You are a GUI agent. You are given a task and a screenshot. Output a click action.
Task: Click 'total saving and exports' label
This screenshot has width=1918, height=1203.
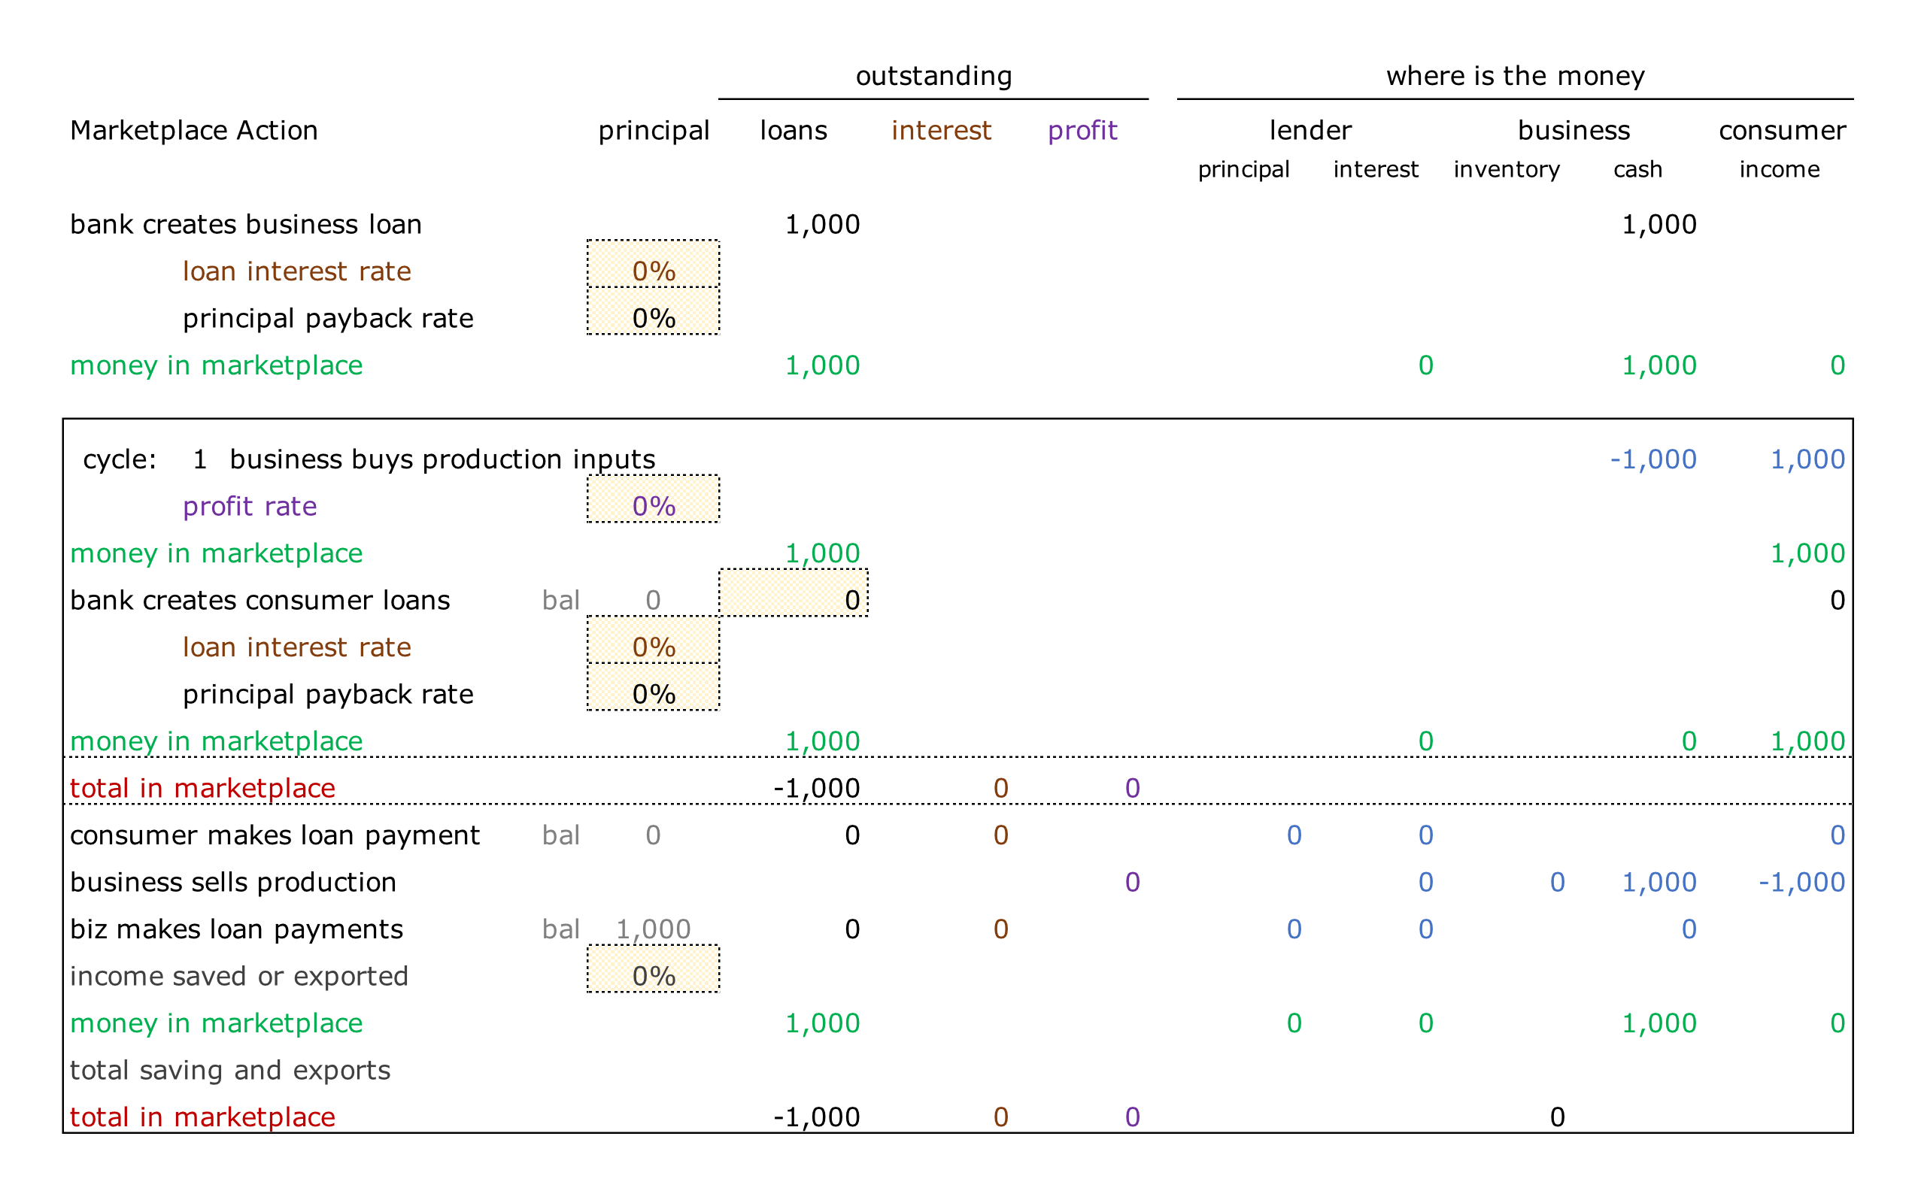[x=230, y=1069]
